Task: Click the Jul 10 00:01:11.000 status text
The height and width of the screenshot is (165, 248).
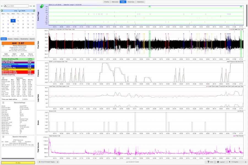Action: (132, 162)
